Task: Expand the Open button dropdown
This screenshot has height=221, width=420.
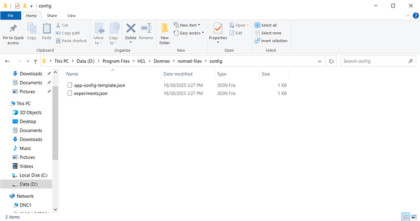Action: pyautogui.click(x=248, y=25)
